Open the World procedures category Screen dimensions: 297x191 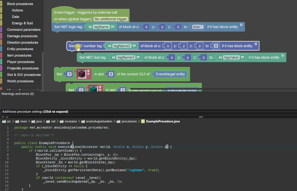point(20,81)
